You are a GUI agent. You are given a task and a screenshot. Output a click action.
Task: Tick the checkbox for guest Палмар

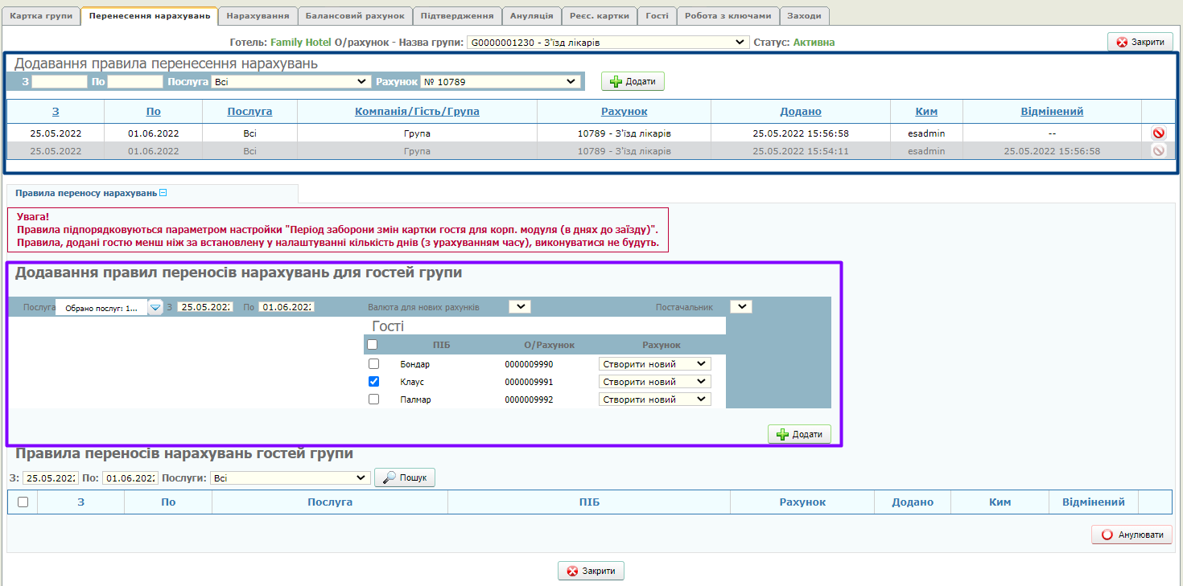(373, 400)
